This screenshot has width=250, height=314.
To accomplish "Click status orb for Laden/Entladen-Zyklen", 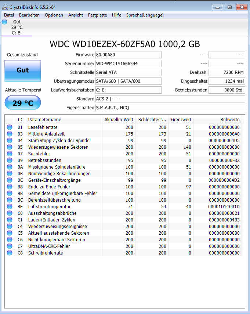I will [10, 220].
